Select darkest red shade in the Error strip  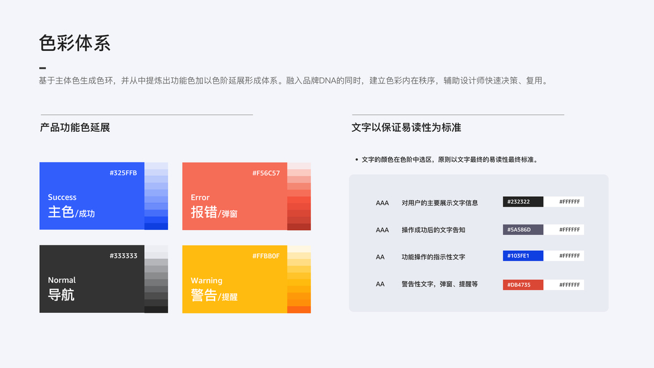[x=299, y=227]
